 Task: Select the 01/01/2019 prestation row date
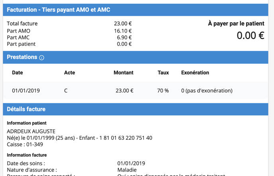[26, 91]
